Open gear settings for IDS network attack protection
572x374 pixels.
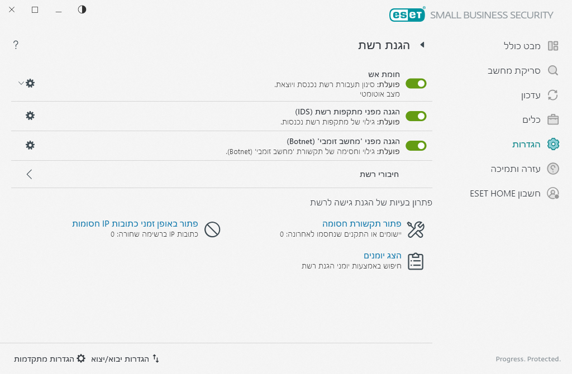30,116
